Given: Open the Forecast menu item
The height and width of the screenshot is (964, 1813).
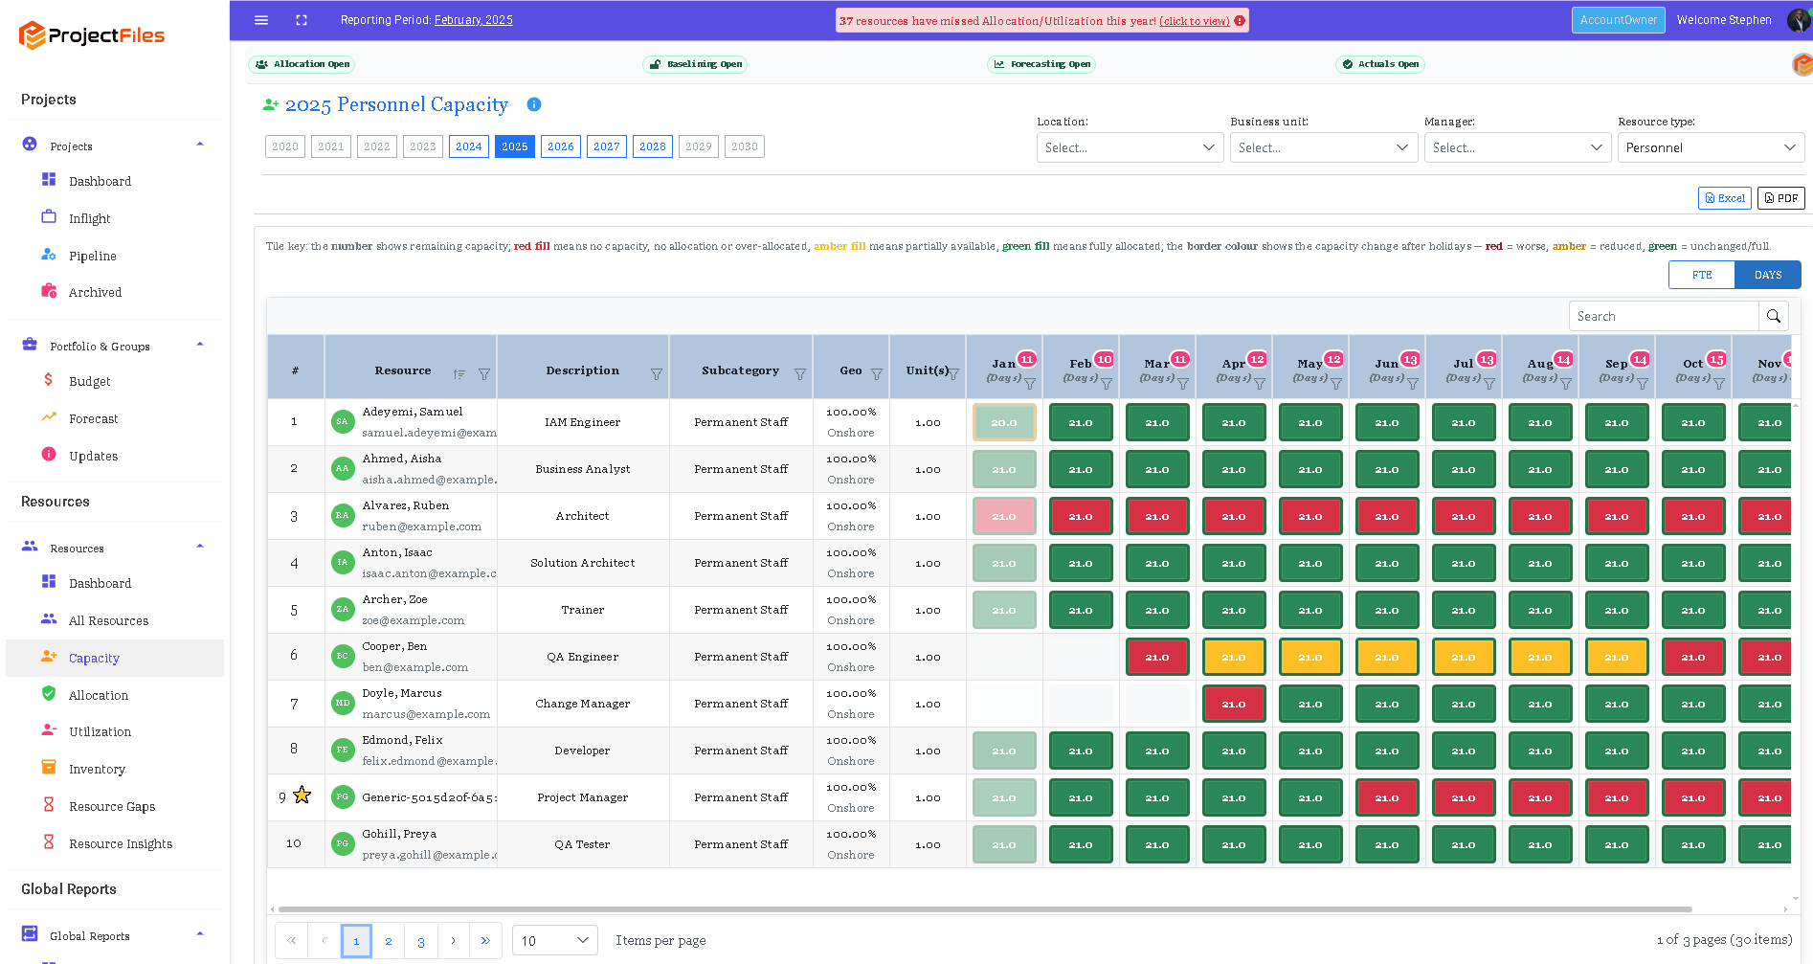Looking at the screenshot, I should click(x=93, y=418).
